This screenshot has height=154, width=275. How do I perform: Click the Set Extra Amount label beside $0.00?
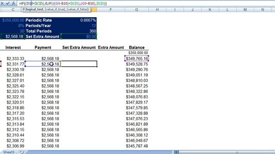point(43,36)
